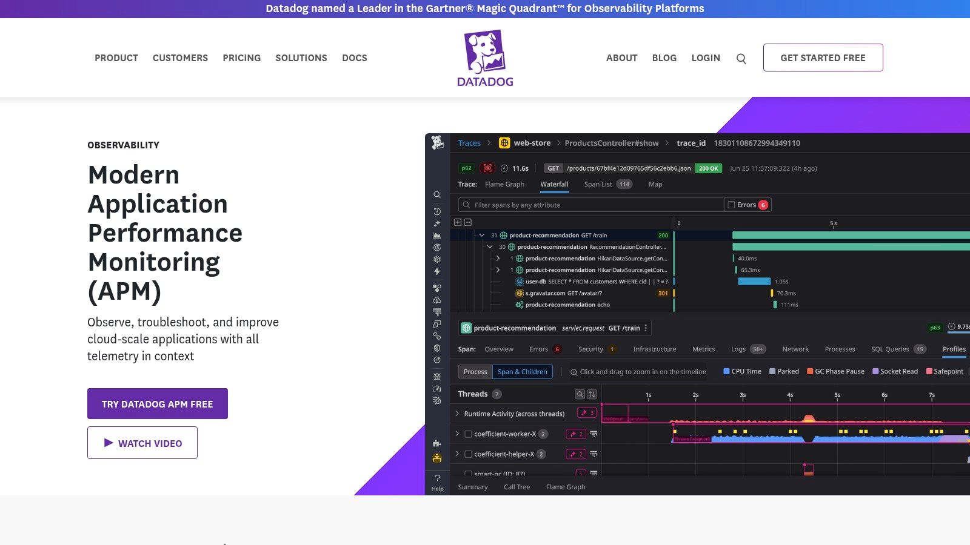The image size is (970, 545).
Task: Open the Profiles span tab
Action: point(954,349)
